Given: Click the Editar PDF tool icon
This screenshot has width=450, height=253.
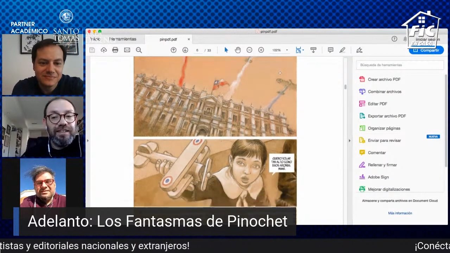Looking at the screenshot, I should point(362,104).
